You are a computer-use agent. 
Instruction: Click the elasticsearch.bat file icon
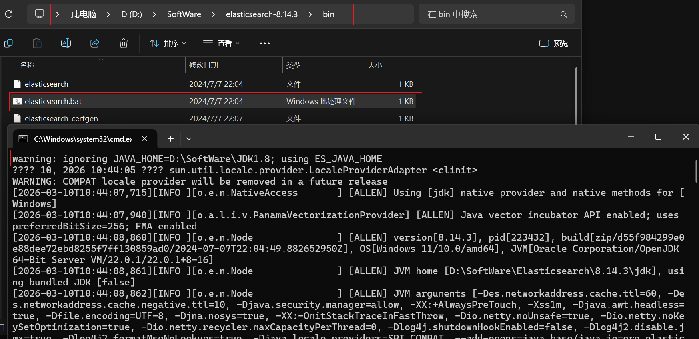point(17,101)
